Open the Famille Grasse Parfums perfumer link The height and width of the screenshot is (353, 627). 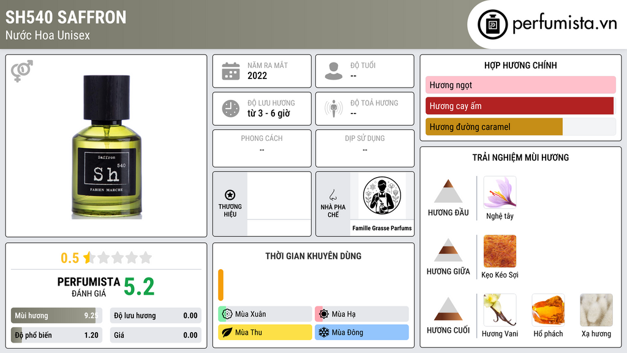pos(382,228)
